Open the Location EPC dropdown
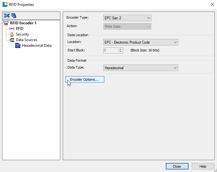 coord(141,42)
